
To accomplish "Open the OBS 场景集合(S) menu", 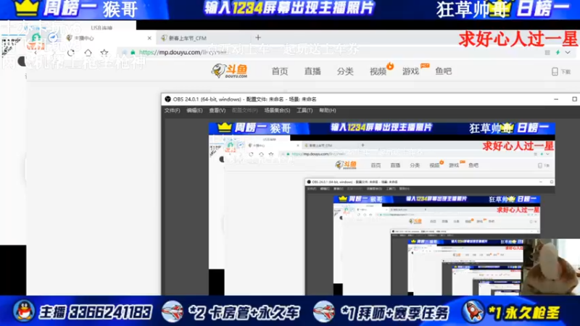I will [x=277, y=110].
